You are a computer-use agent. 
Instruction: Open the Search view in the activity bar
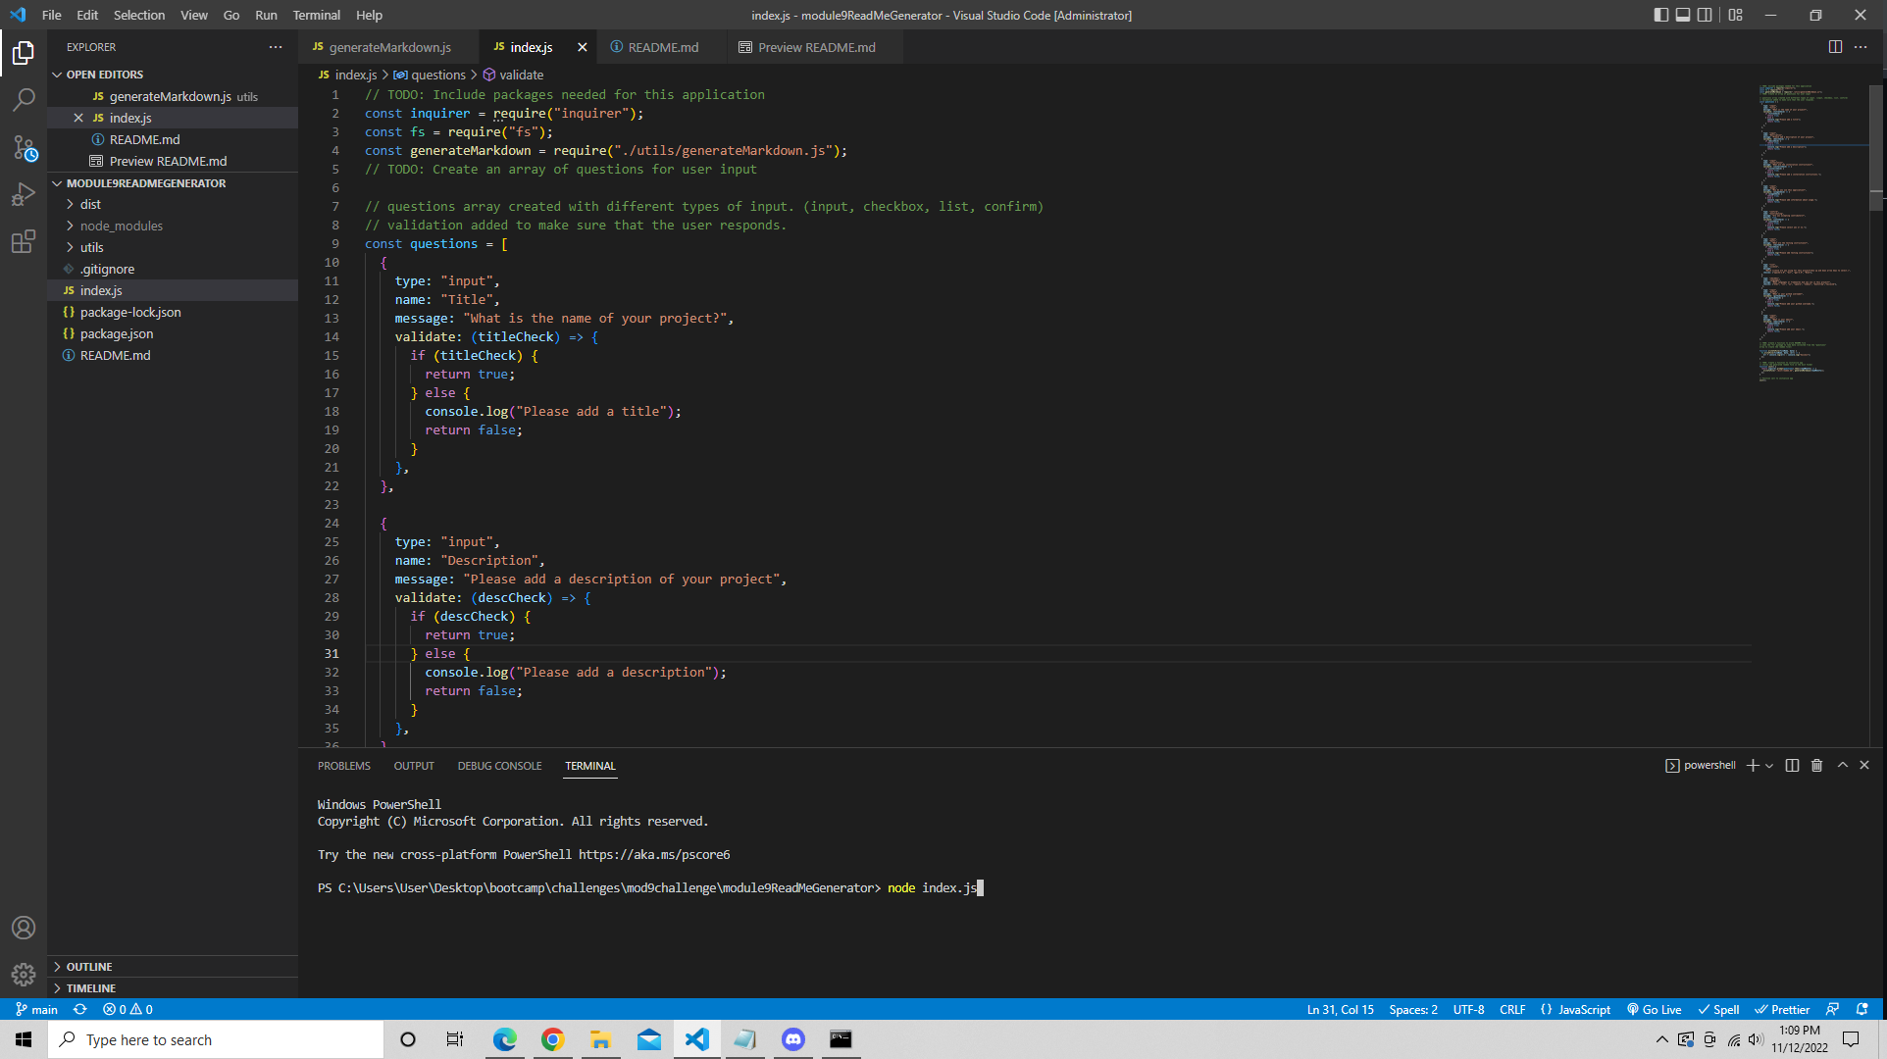pyautogui.click(x=24, y=99)
